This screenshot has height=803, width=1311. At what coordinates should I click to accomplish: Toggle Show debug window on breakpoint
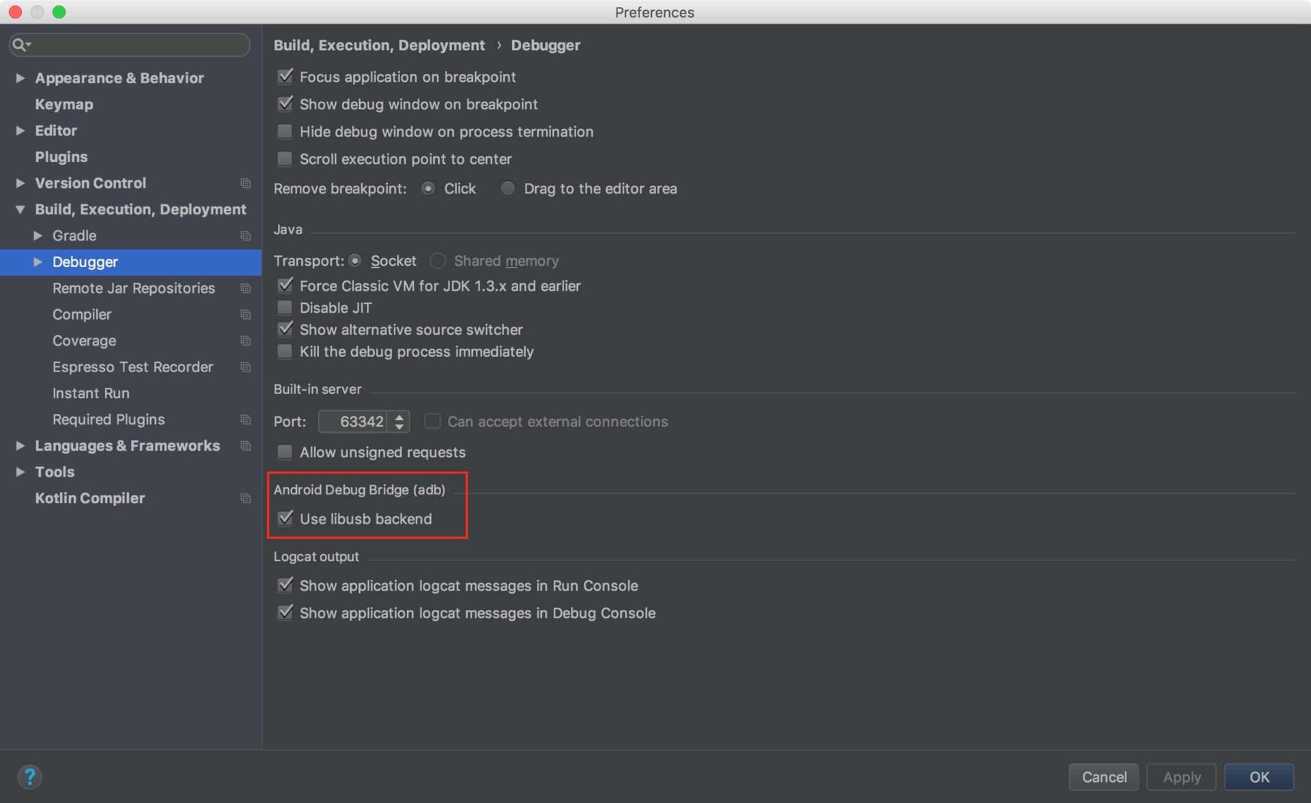click(x=285, y=104)
